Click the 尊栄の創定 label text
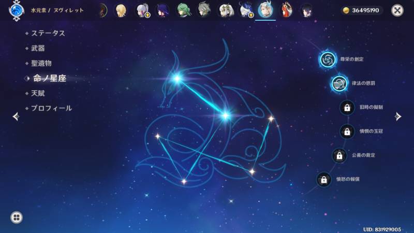The height and width of the screenshot is (233, 414). pos(352,60)
